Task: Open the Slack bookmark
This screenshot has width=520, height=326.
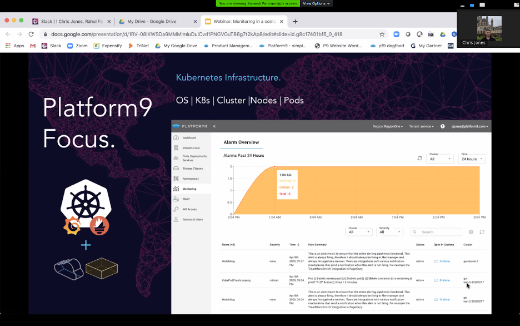Action: (x=52, y=46)
